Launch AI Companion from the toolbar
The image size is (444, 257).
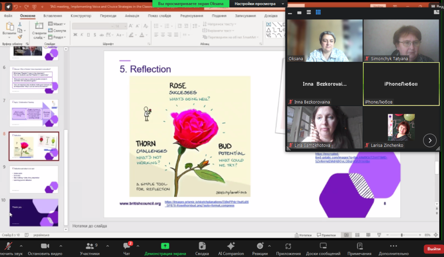point(231,247)
